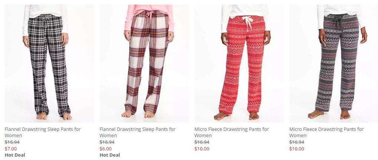The height and width of the screenshot is (160, 378).
Task: Click the crossed-out $16.94 under the red fleece pants title
Action: click(202, 142)
